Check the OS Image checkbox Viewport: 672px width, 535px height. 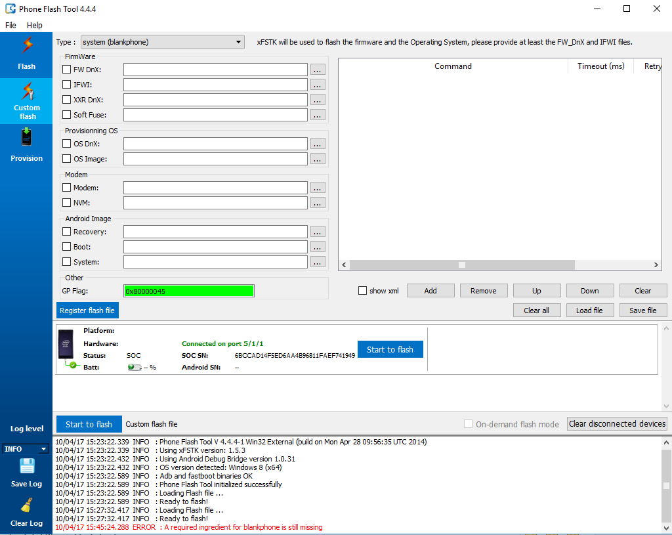[66, 159]
